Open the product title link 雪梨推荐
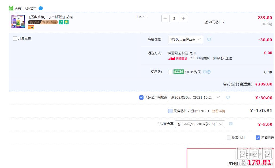275x168 pixels. (52, 17)
